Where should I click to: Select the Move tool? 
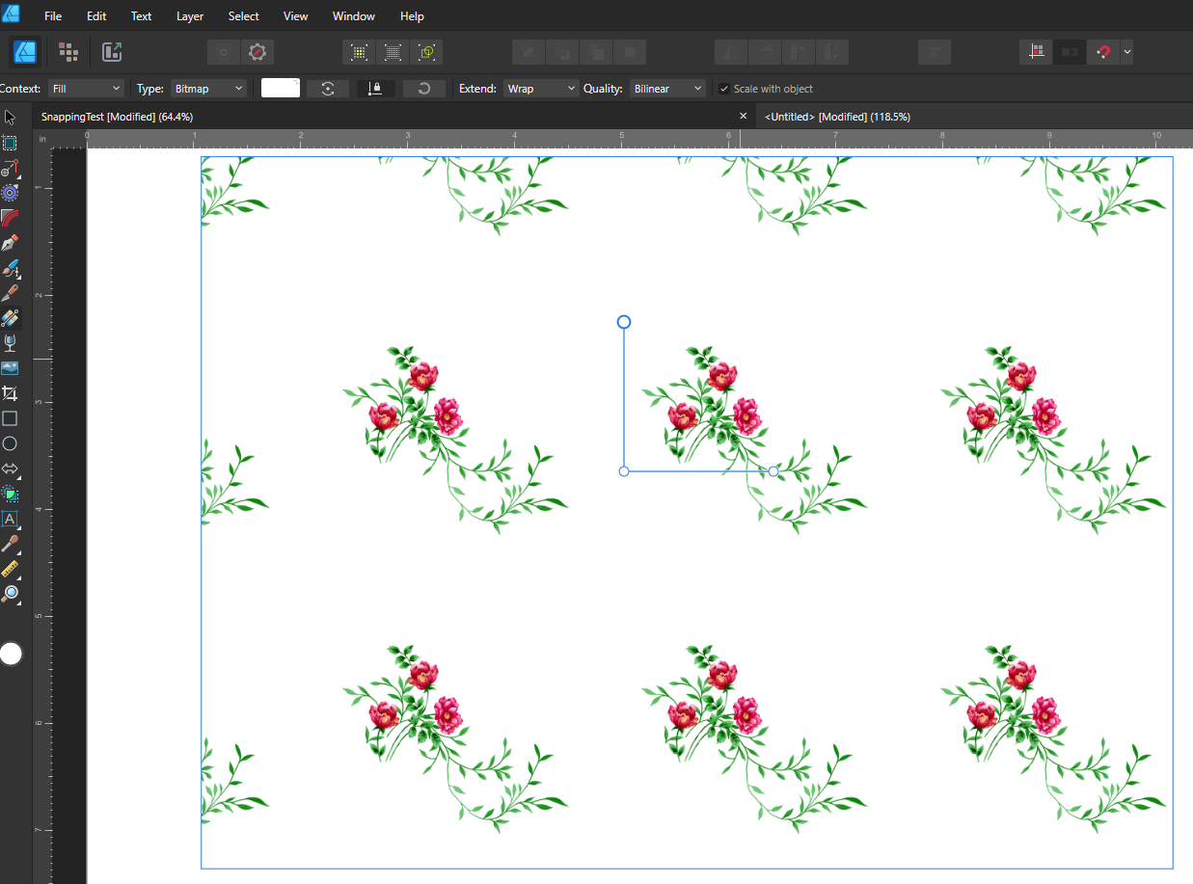point(12,117)
